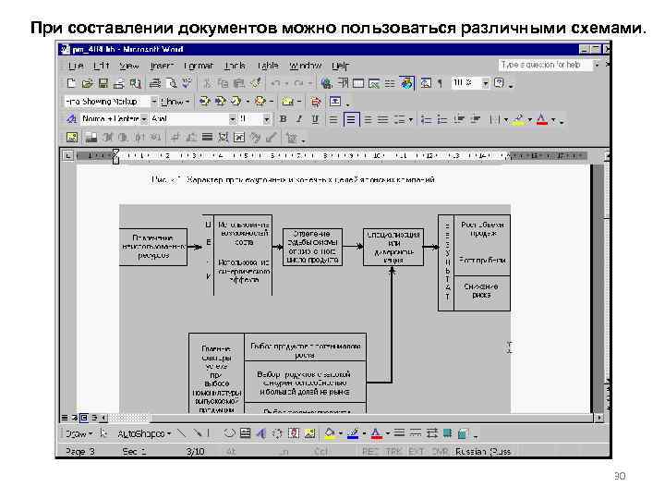Open the Styles and Formatting pane
Viewport: 665px width, 499px height.
click(x=71, y=119)
